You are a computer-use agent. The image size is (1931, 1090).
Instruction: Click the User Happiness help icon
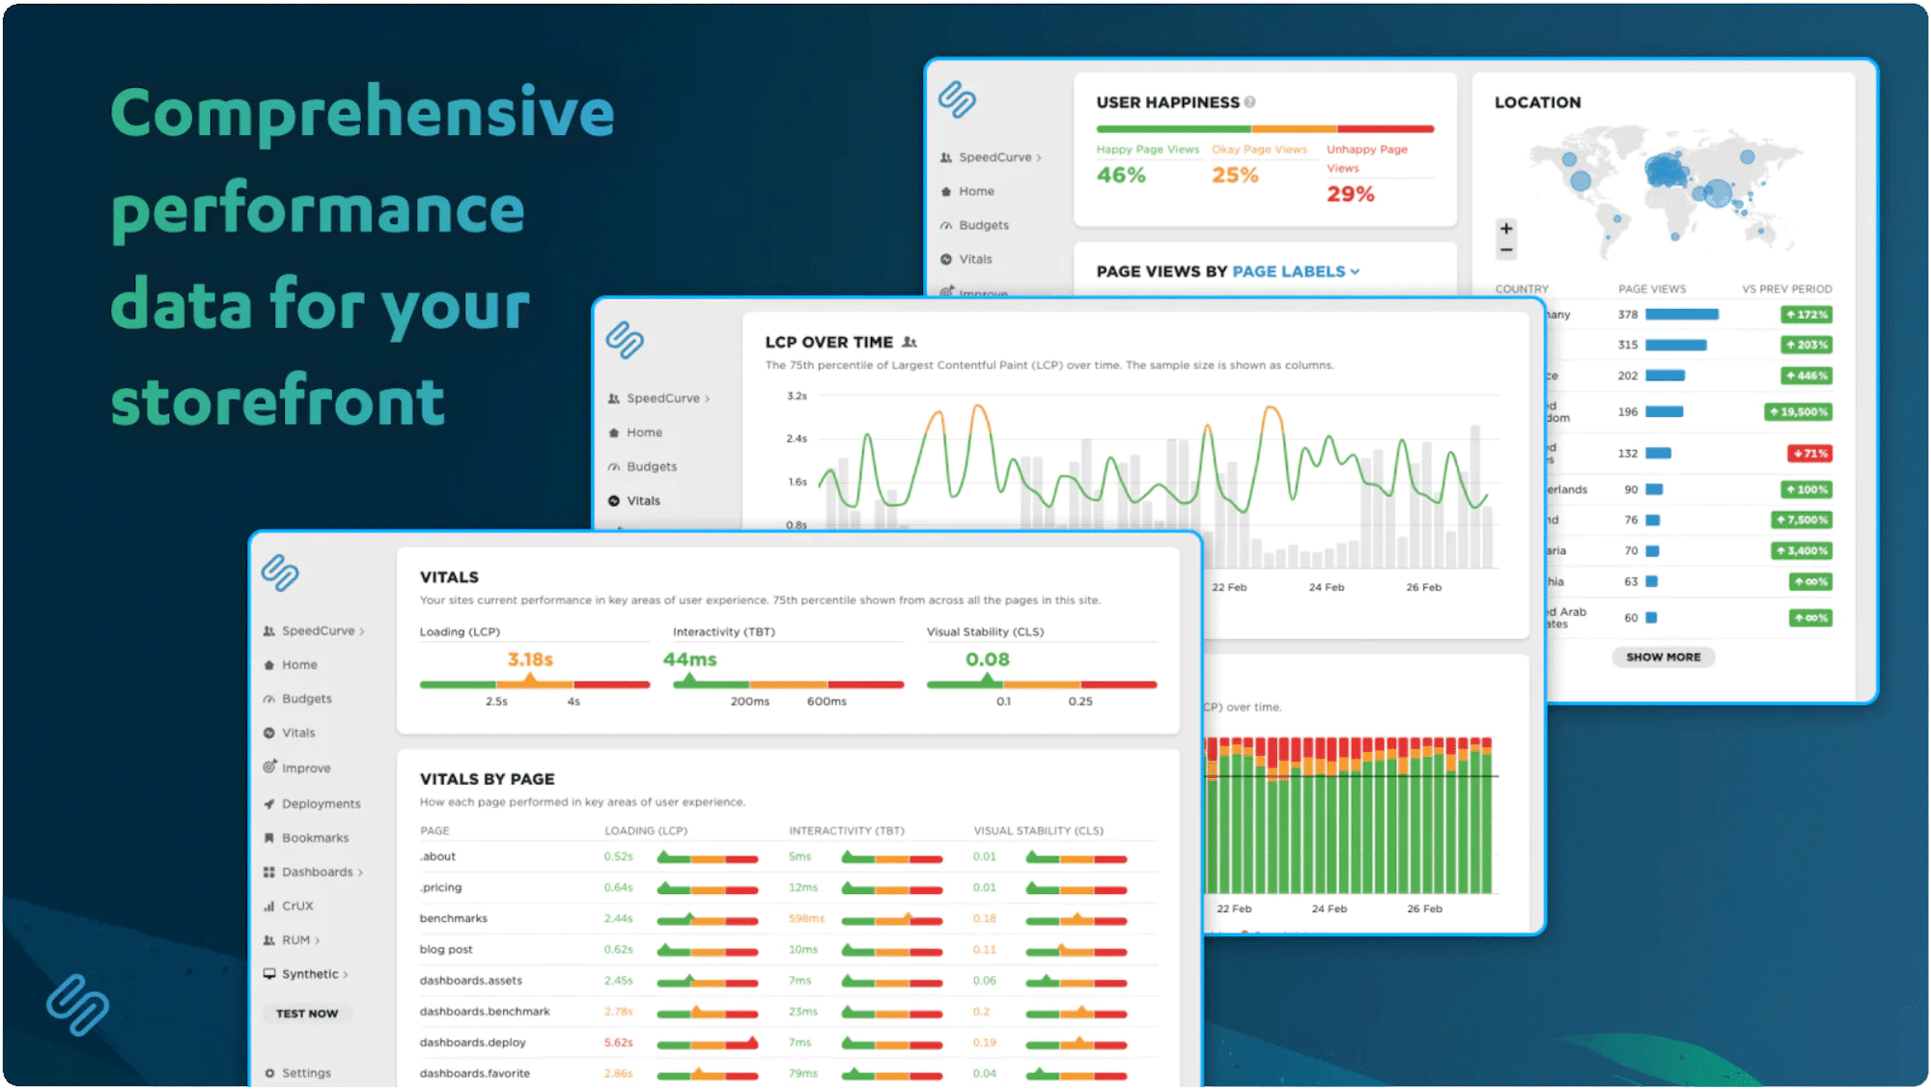(1250, 102)
